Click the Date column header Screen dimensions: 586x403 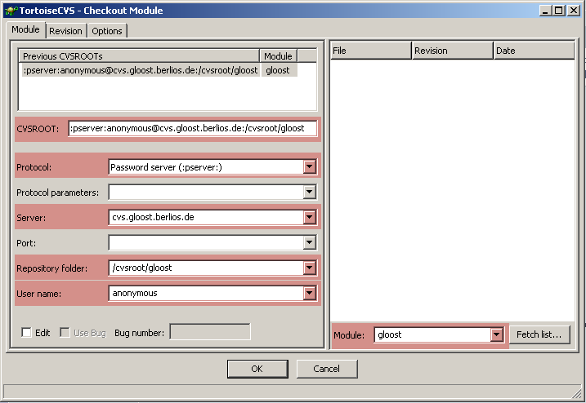(x=534, y=51)
